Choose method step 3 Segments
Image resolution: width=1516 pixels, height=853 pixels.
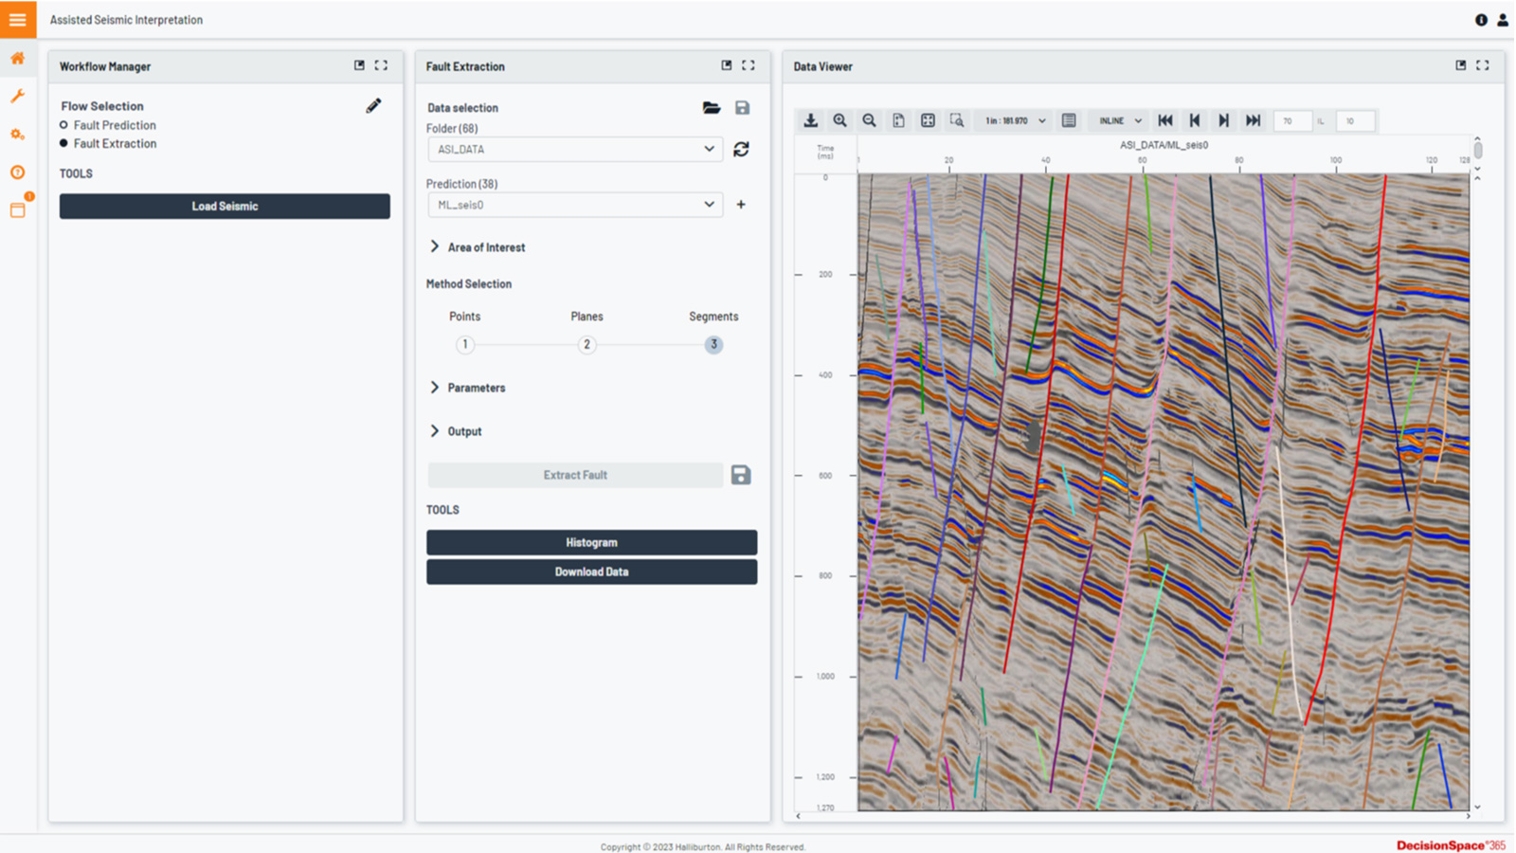point(713,344)
